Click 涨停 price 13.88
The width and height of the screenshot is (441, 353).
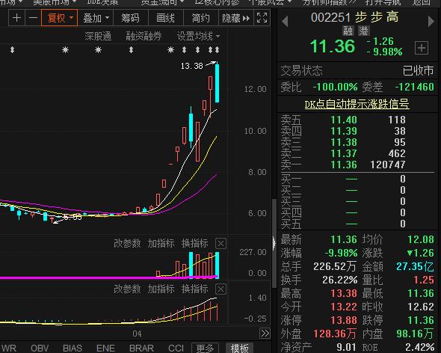coord(344,320)
